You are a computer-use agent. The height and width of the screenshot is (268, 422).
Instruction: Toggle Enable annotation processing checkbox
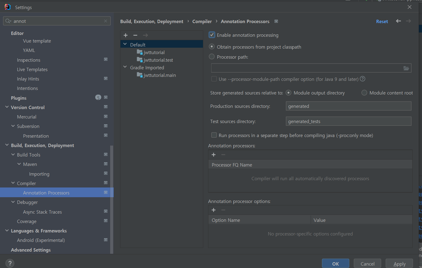click(212, 35)
